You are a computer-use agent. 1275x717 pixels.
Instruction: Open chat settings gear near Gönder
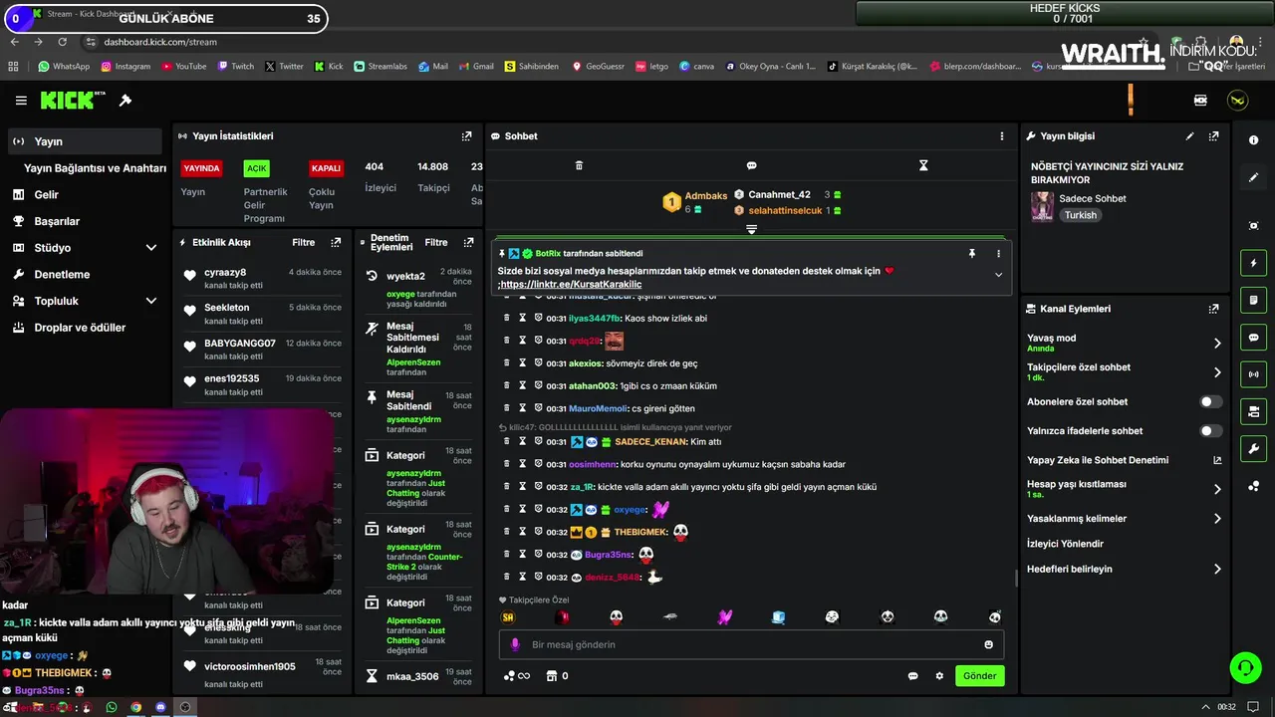point(938,676)
